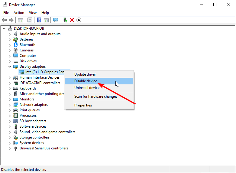Select the Print queues label
This screenshot has width=236, height=173.
tap(30, 110)
